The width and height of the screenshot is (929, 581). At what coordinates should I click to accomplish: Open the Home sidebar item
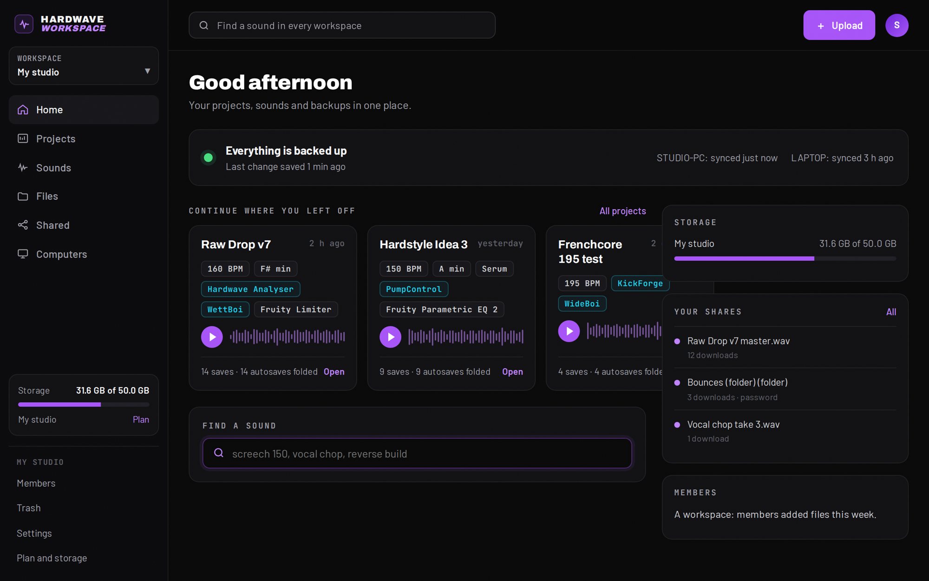click(84, 110)
